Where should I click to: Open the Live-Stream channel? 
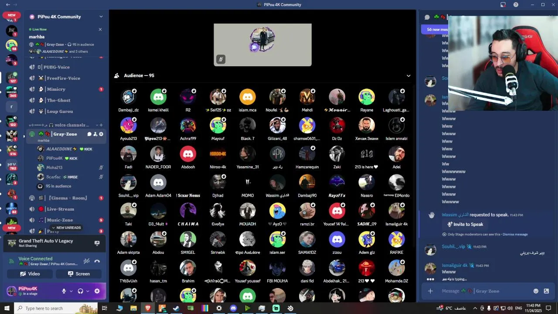(x=66, y=209)
